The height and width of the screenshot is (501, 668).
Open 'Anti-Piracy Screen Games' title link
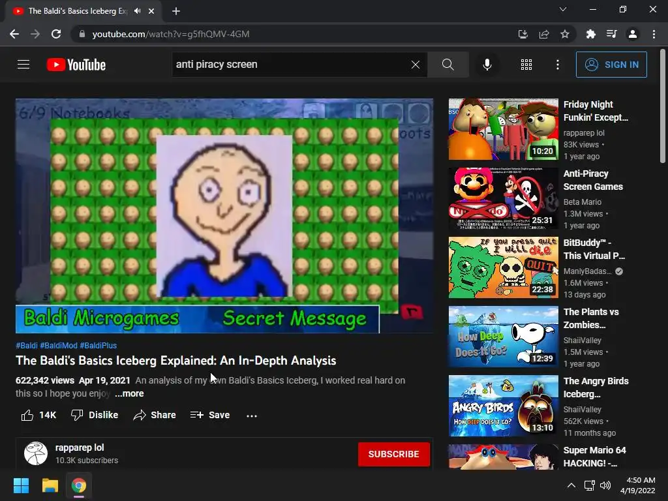pyautogui.click(x=593, y=180)
